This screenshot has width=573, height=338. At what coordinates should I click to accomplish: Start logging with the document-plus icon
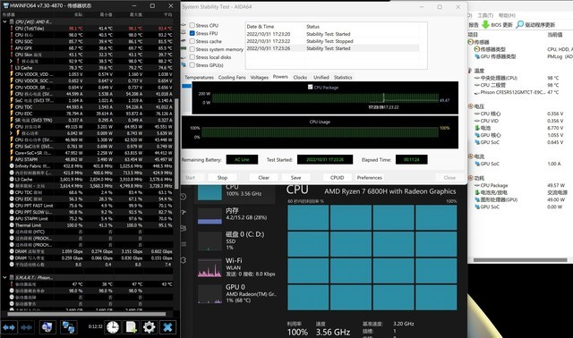[x=132, y=327]
